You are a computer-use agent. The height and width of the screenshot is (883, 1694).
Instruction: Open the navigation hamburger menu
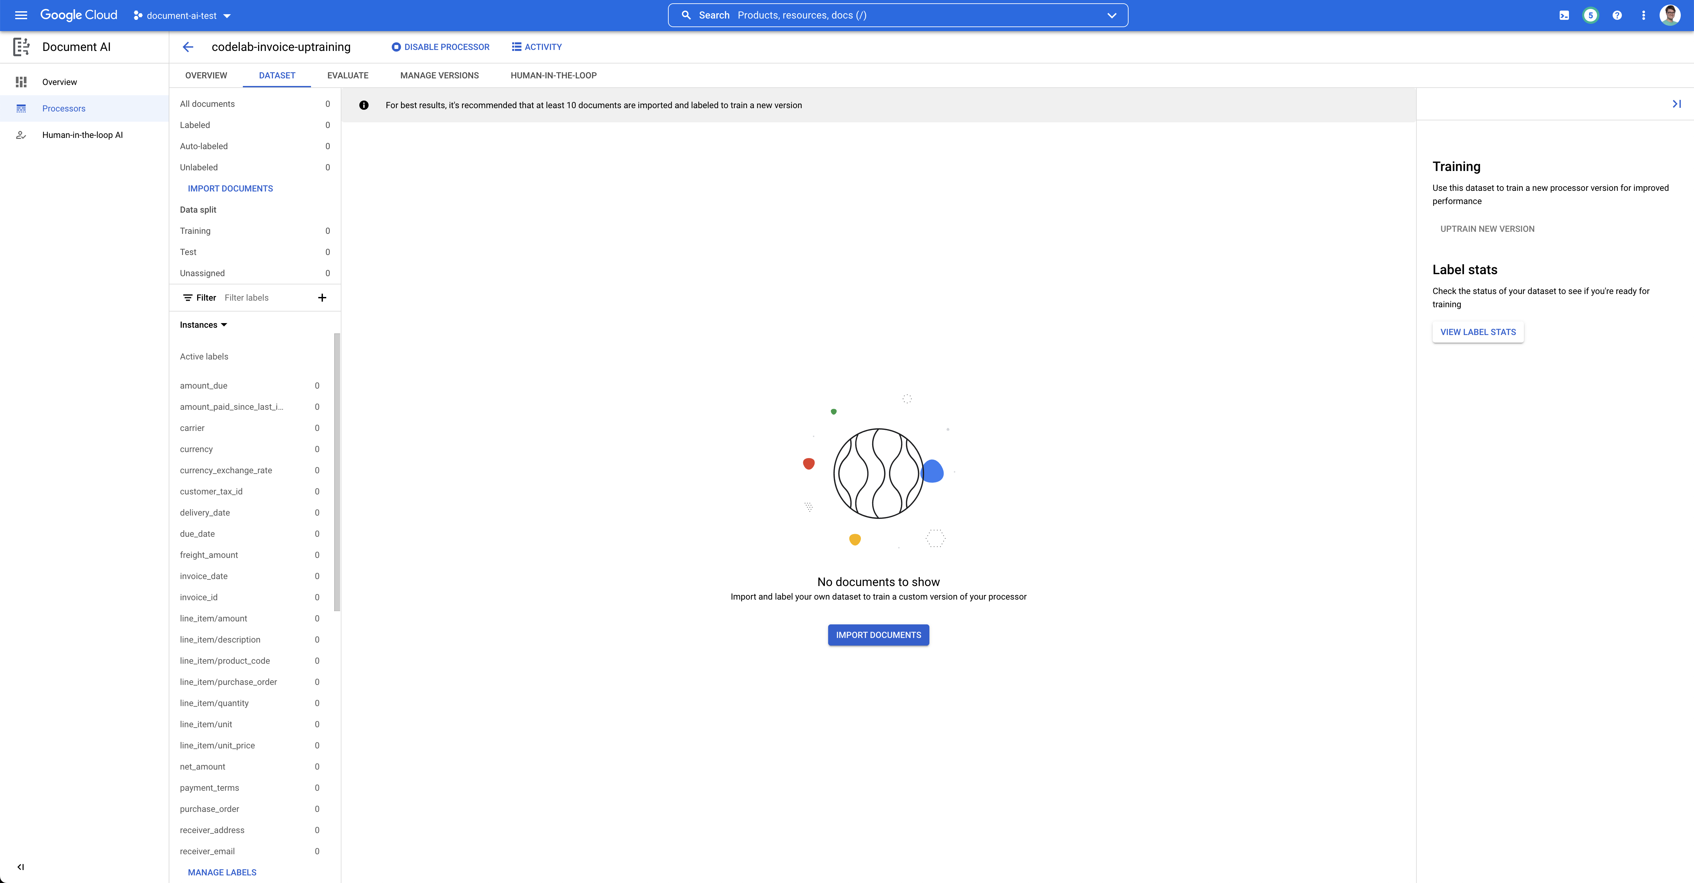pyautogui.click(x=21, y=15)
